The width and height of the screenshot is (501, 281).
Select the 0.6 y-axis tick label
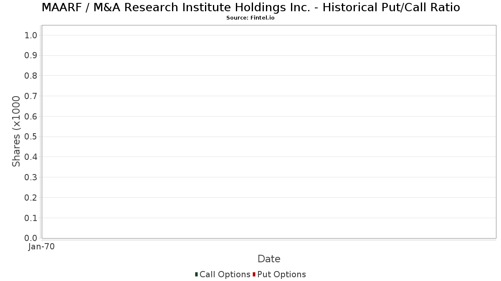point(31,117)
